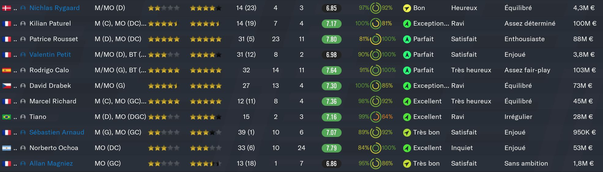Click the Brazil flag next to Tiano
Image resolution: width=603 pixels, height=172 pixels.
6,117
